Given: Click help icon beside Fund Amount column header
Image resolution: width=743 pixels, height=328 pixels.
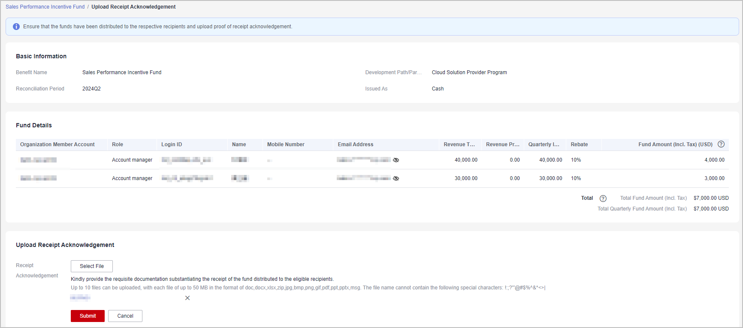Looking at the screenshot, I should (721, 144).
